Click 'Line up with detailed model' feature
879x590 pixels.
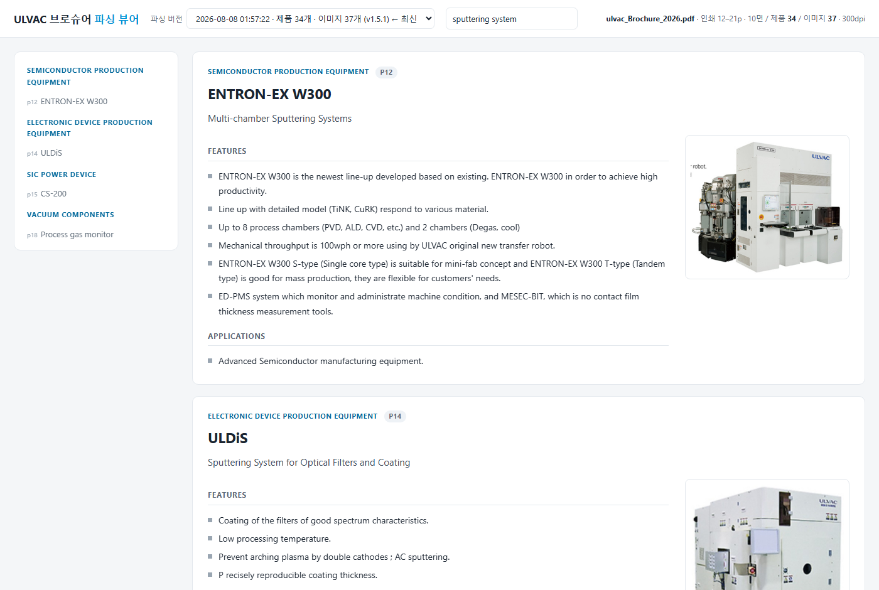[x=353, y=209]
